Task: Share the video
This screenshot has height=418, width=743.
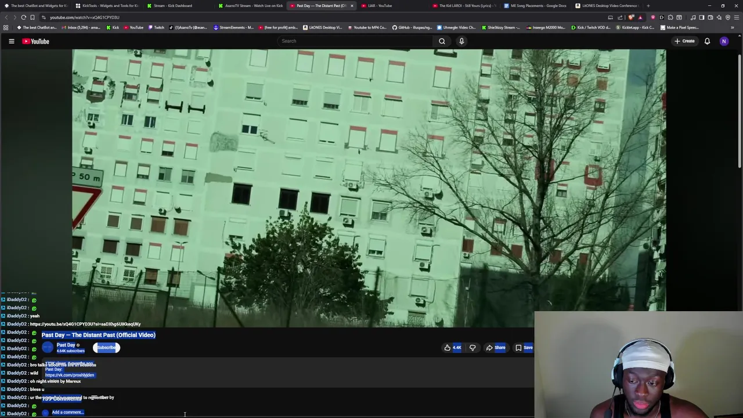Action: coord(496,348)
